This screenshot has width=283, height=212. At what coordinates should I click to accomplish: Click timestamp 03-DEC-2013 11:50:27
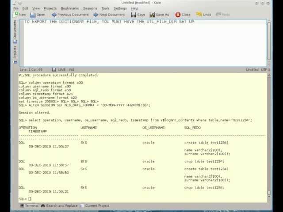[49, 146]
